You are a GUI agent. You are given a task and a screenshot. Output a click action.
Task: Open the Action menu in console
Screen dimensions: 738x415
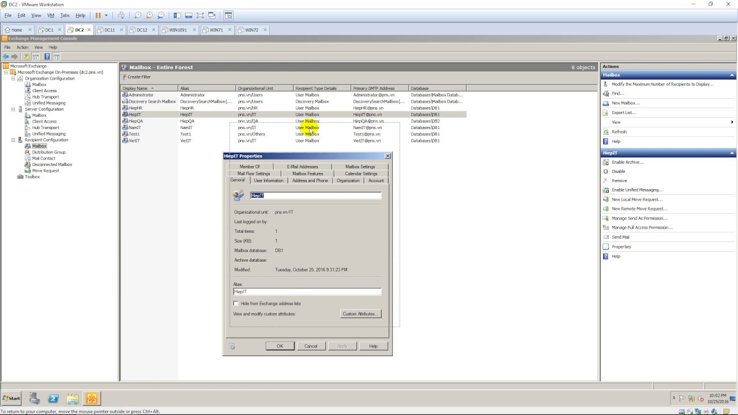[22, 47]
